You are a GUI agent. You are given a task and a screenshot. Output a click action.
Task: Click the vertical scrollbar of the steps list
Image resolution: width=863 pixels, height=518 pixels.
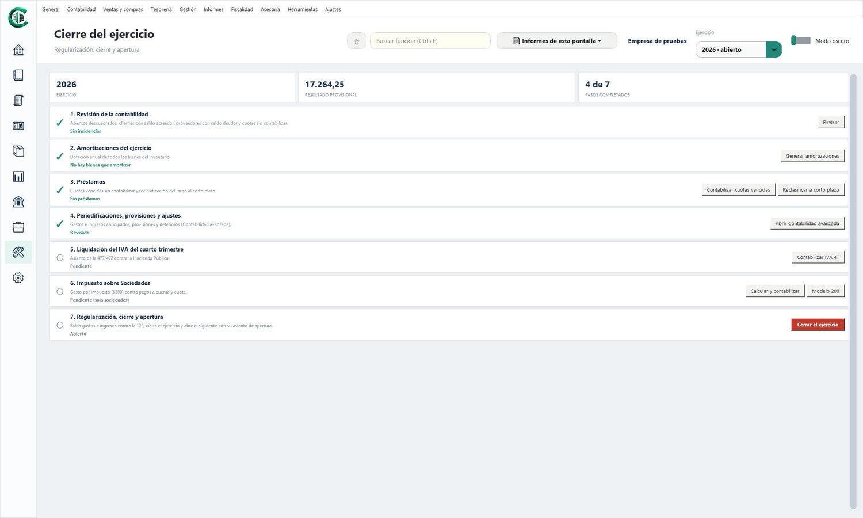[x=853, y=291]
